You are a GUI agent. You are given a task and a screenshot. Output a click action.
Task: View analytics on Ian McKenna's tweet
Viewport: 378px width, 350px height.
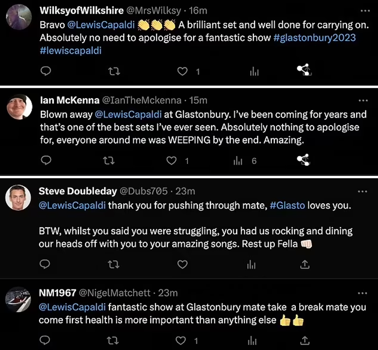tap(238, 161)
